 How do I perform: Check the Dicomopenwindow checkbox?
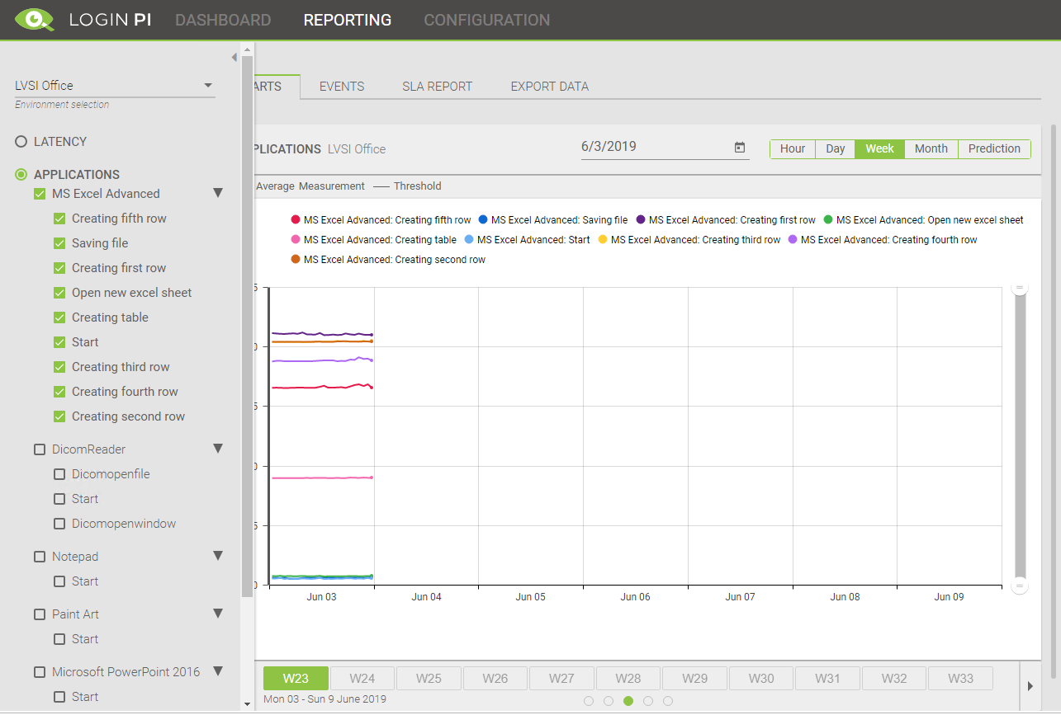(59, 524)
